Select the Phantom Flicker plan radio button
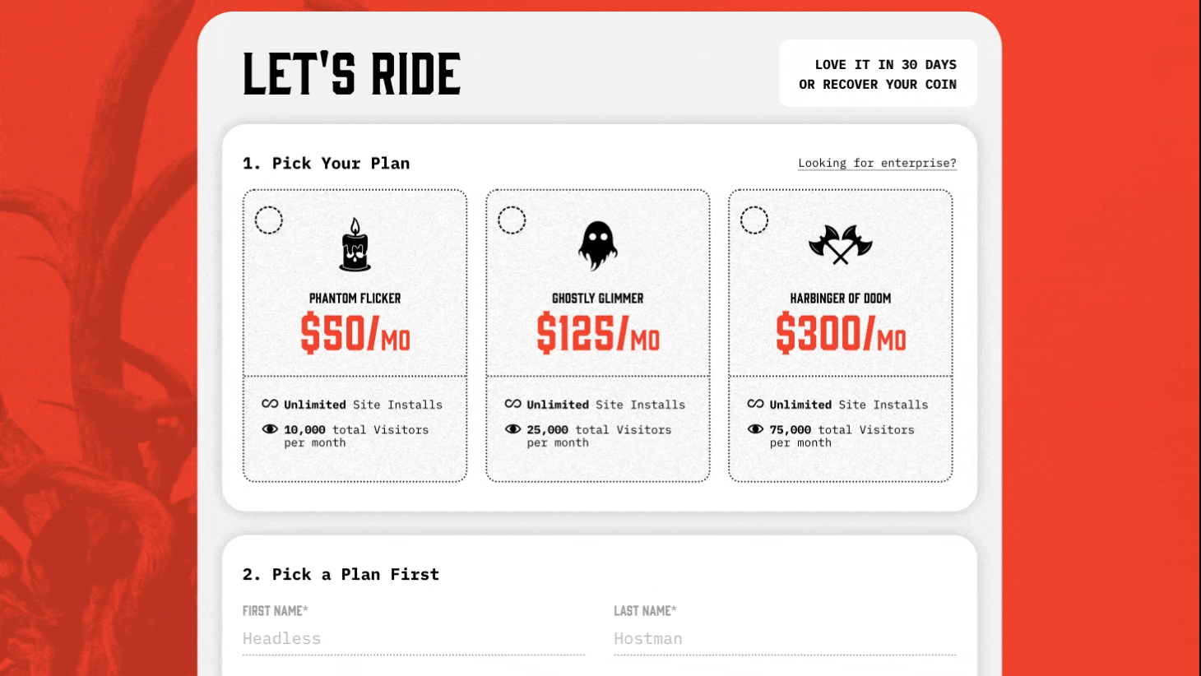Screen dimensions: 1201x676 [x=269, y=220]
